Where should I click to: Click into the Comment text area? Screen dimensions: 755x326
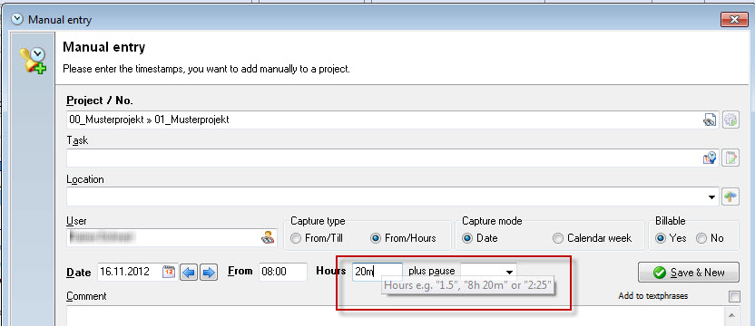397,316
